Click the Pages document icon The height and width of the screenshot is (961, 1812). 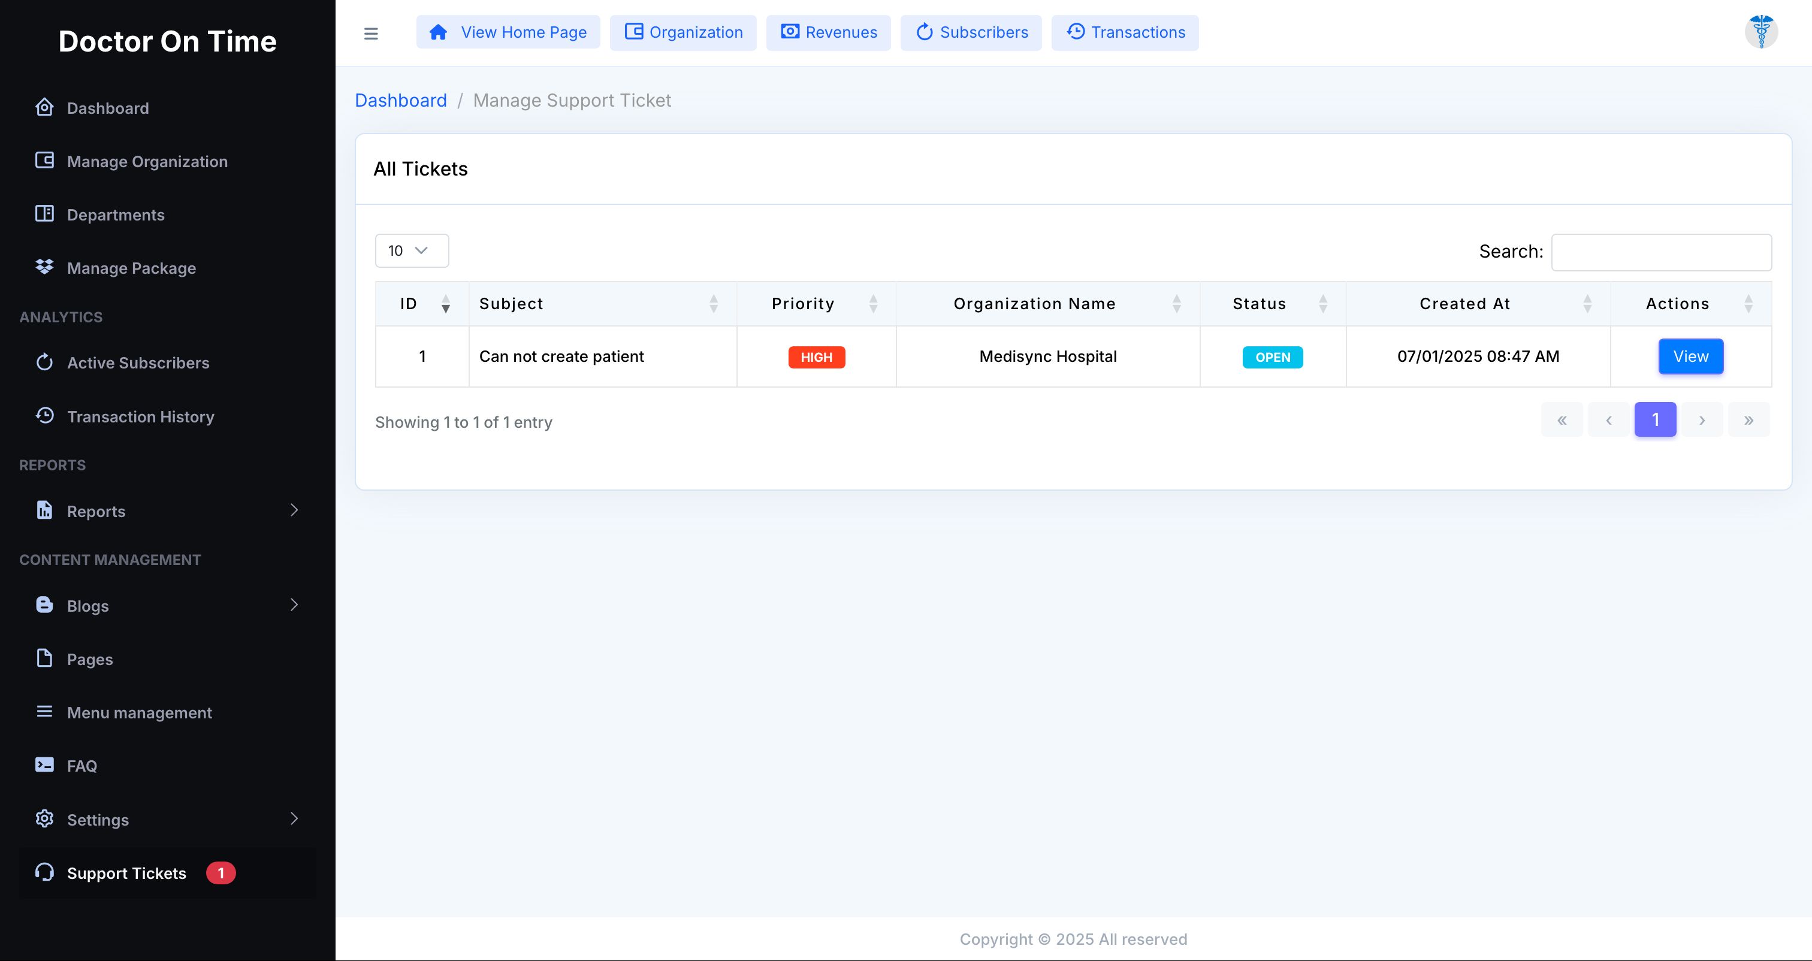tap(44, 658)
